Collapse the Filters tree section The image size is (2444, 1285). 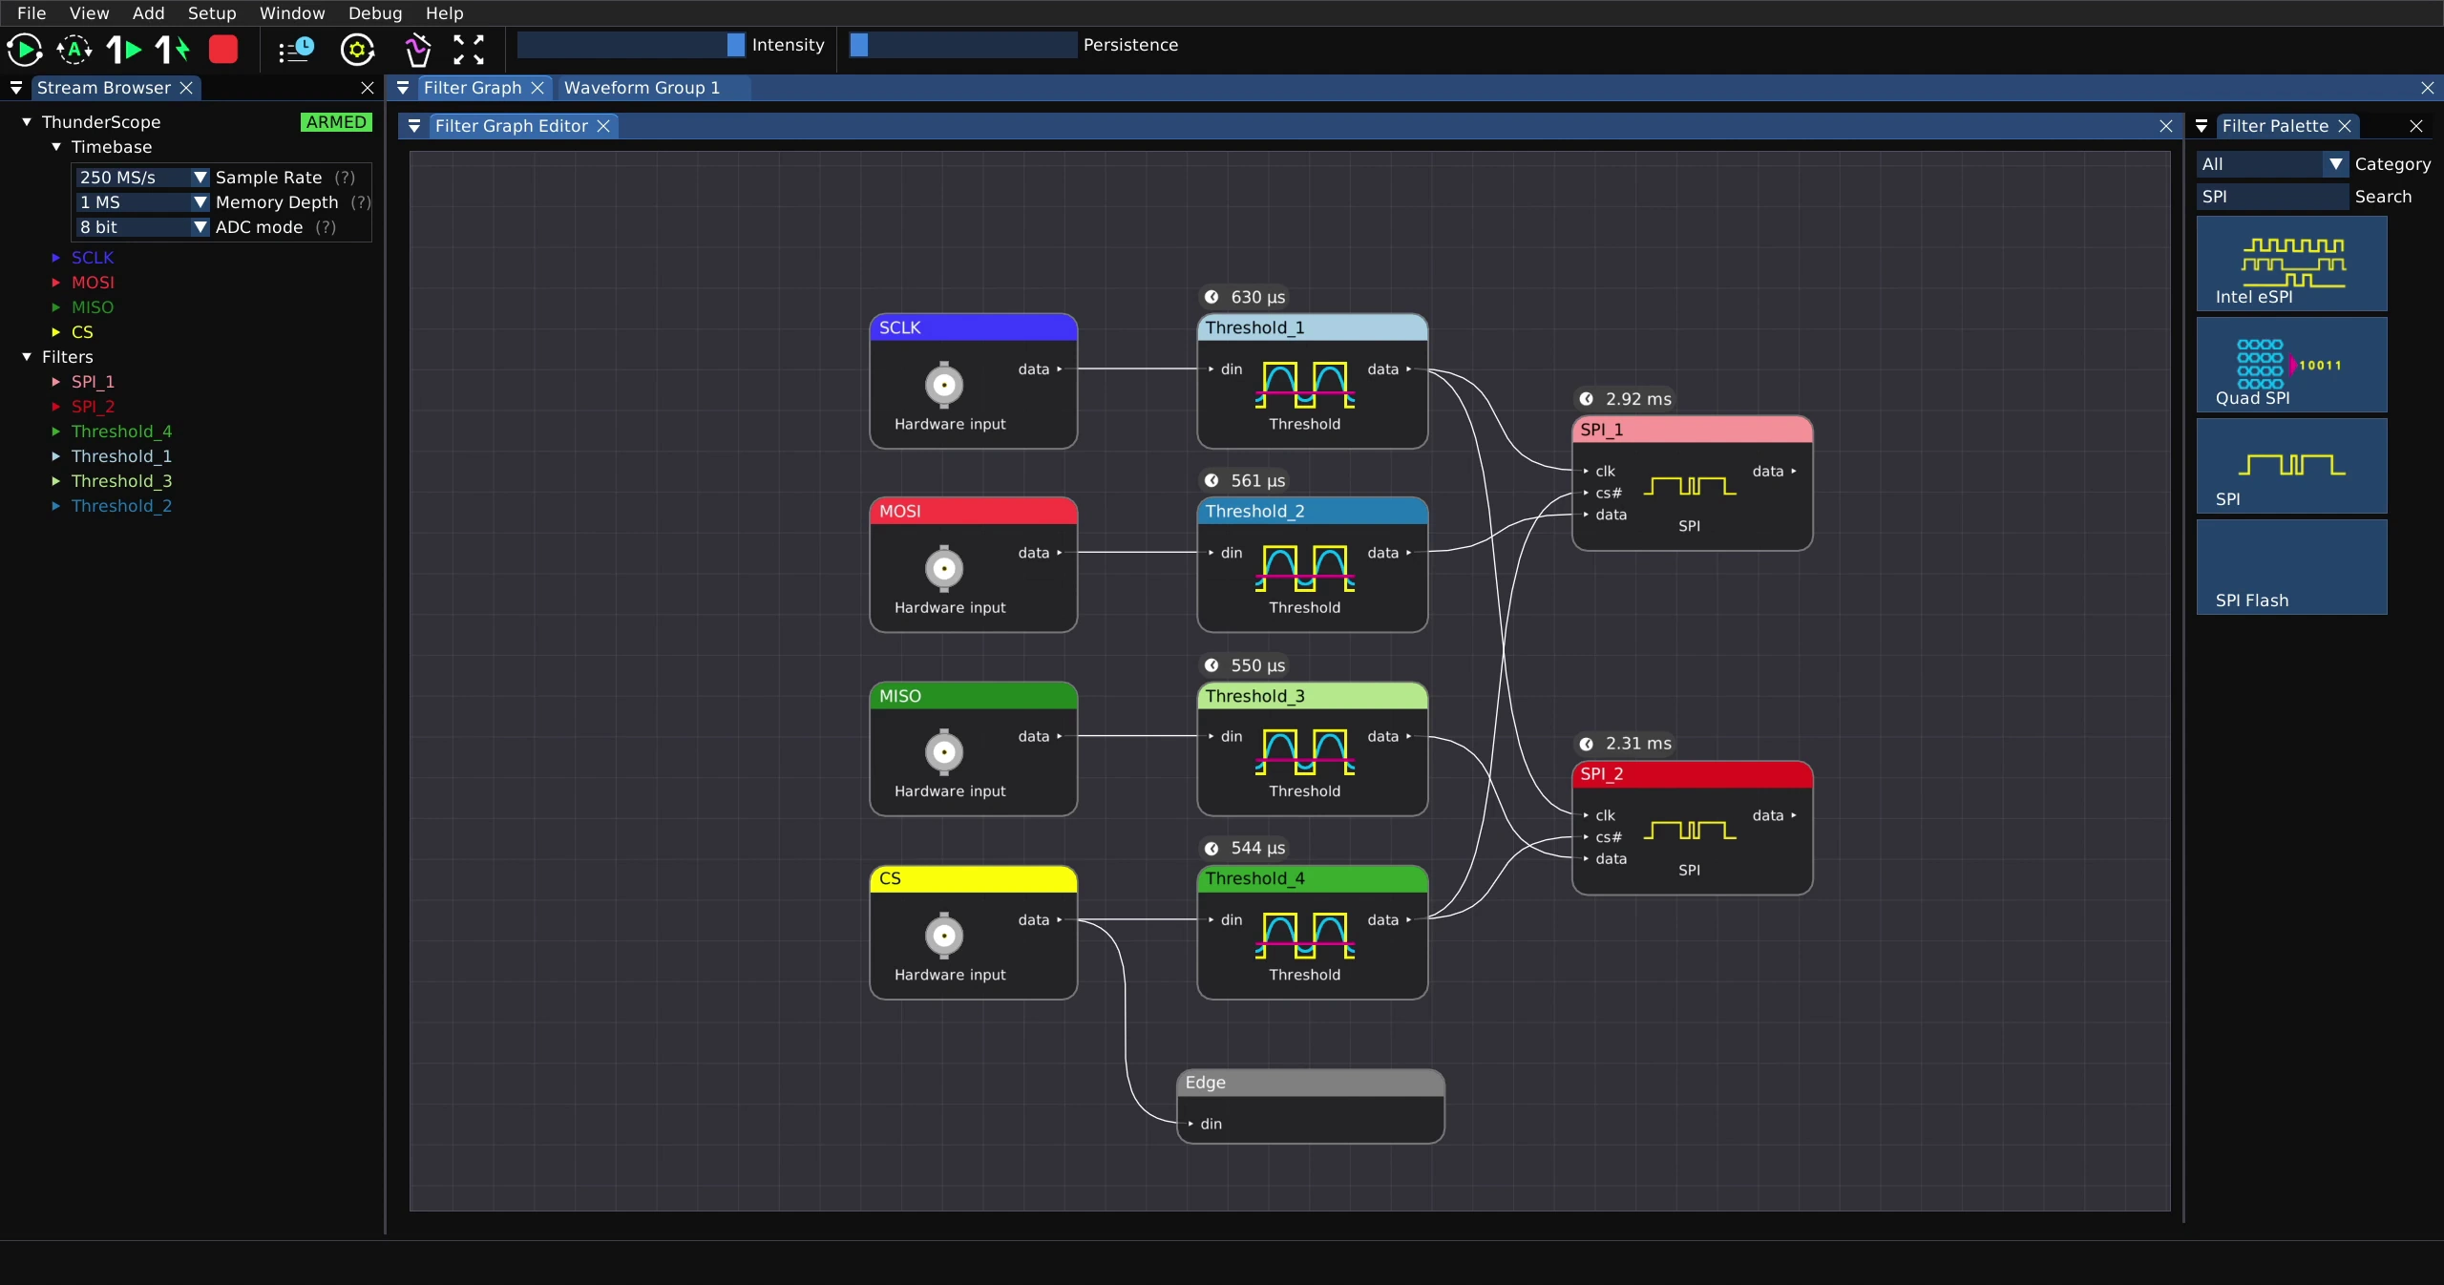pos(27,357)
